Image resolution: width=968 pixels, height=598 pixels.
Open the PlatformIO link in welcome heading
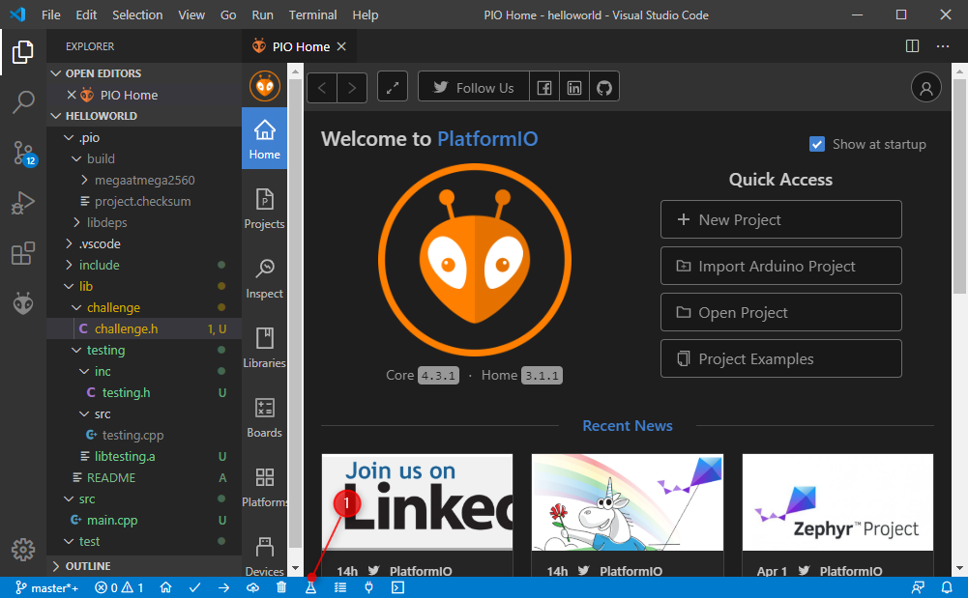pos(487,139)
